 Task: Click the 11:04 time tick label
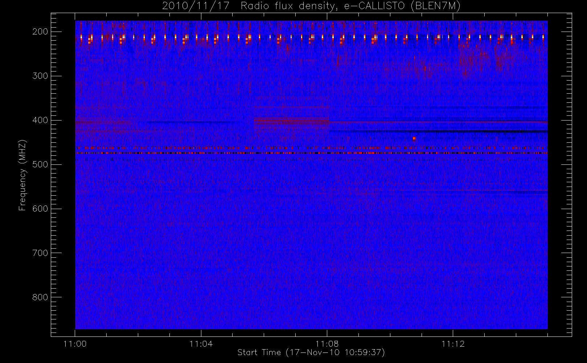[201, 344]
